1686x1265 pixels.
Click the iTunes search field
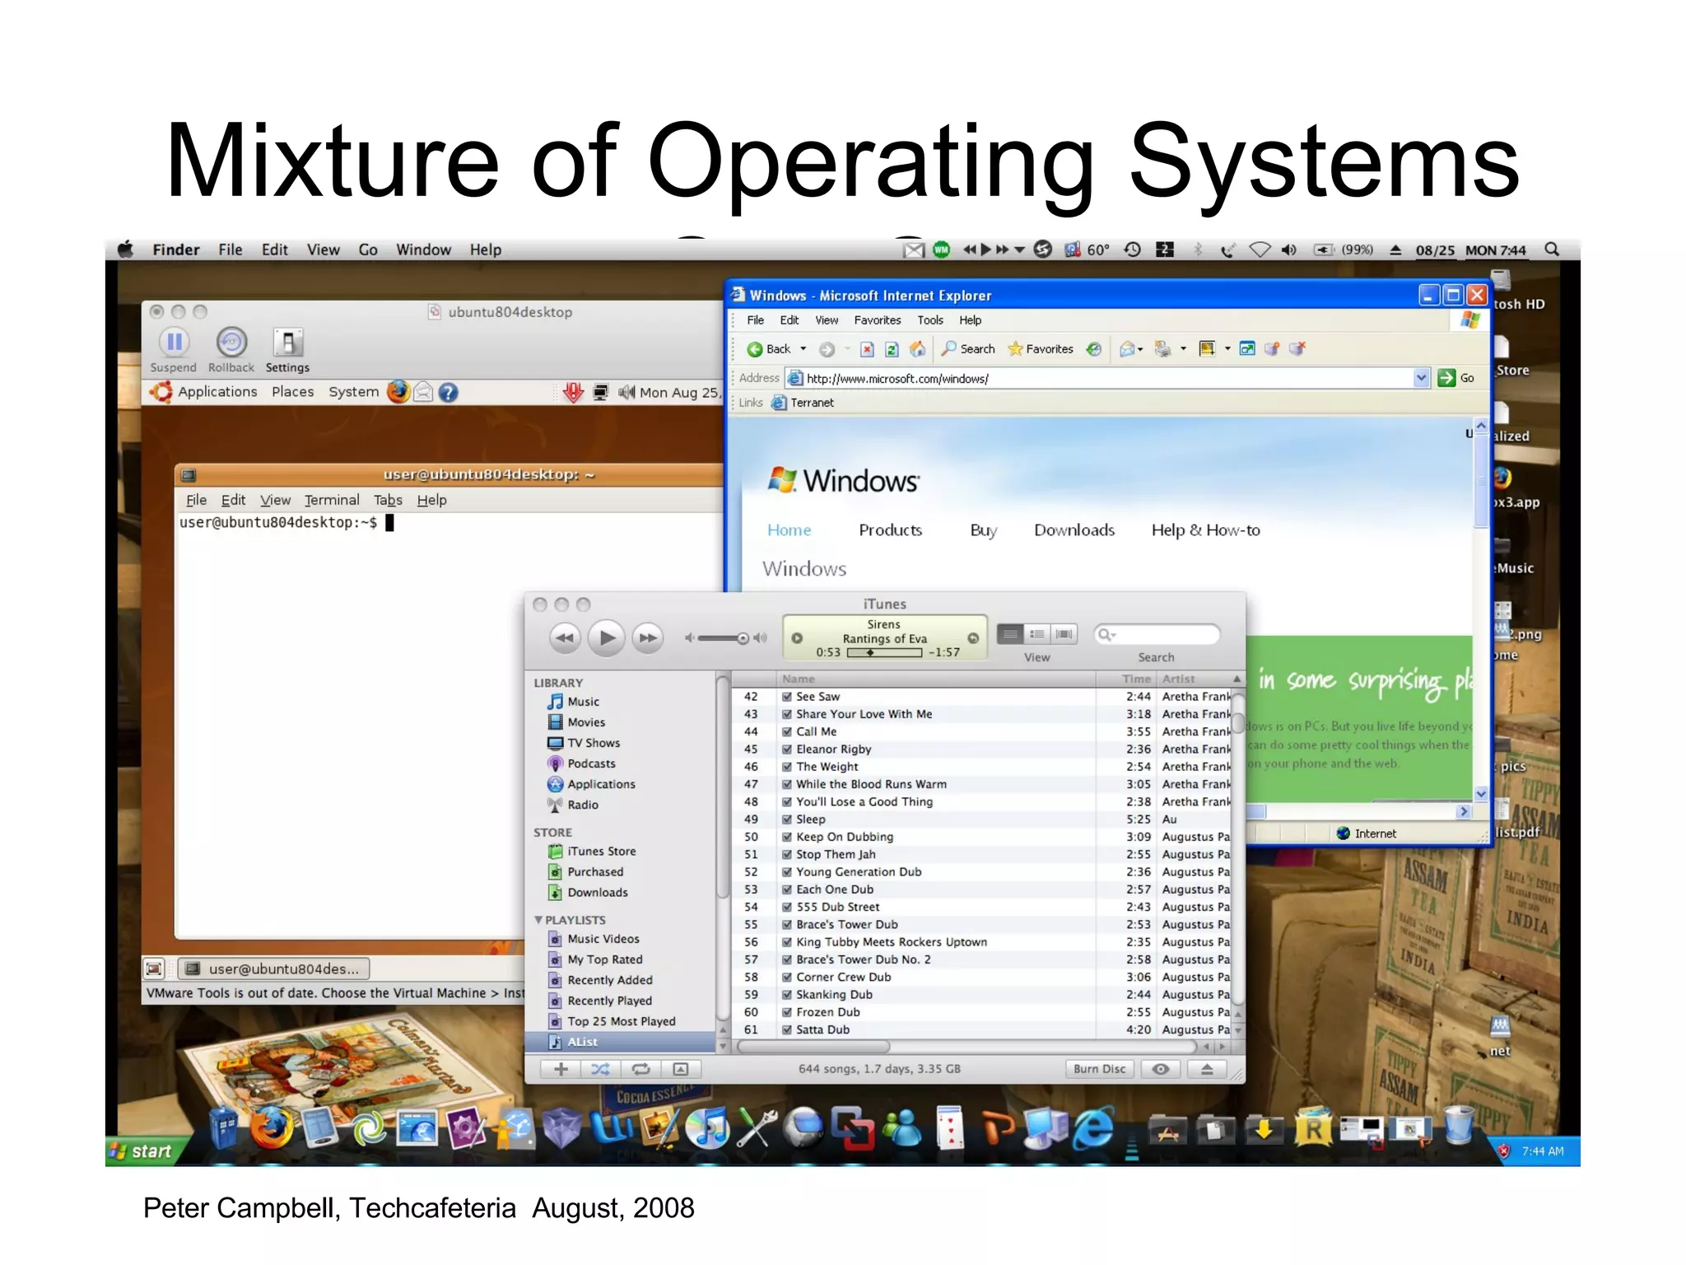[x=1157, y=634]
